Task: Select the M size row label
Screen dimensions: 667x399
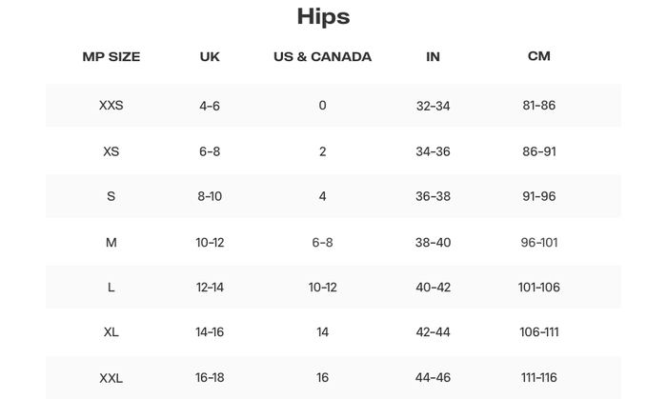Action: click(111, 242)
